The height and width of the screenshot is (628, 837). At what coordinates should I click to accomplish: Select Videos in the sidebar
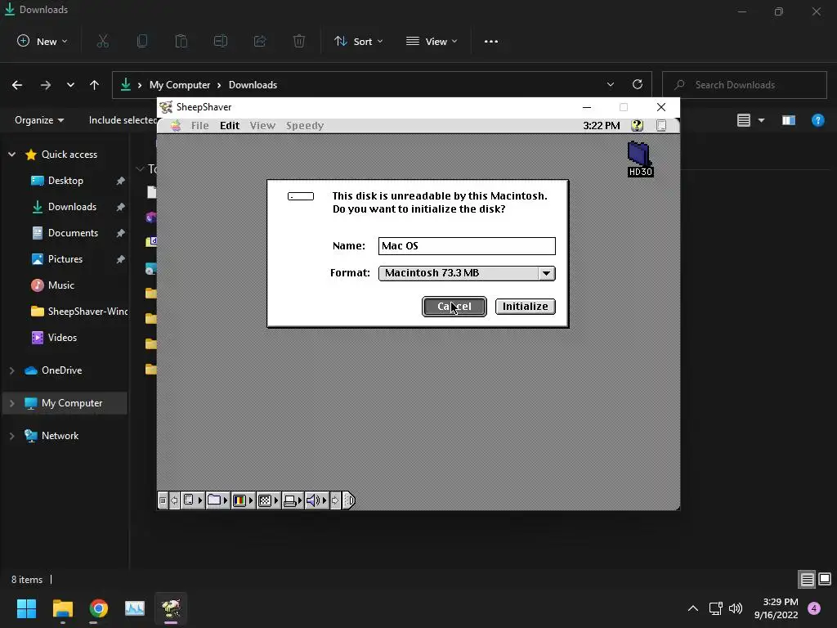pyautogui.click(x=62, y=338)
